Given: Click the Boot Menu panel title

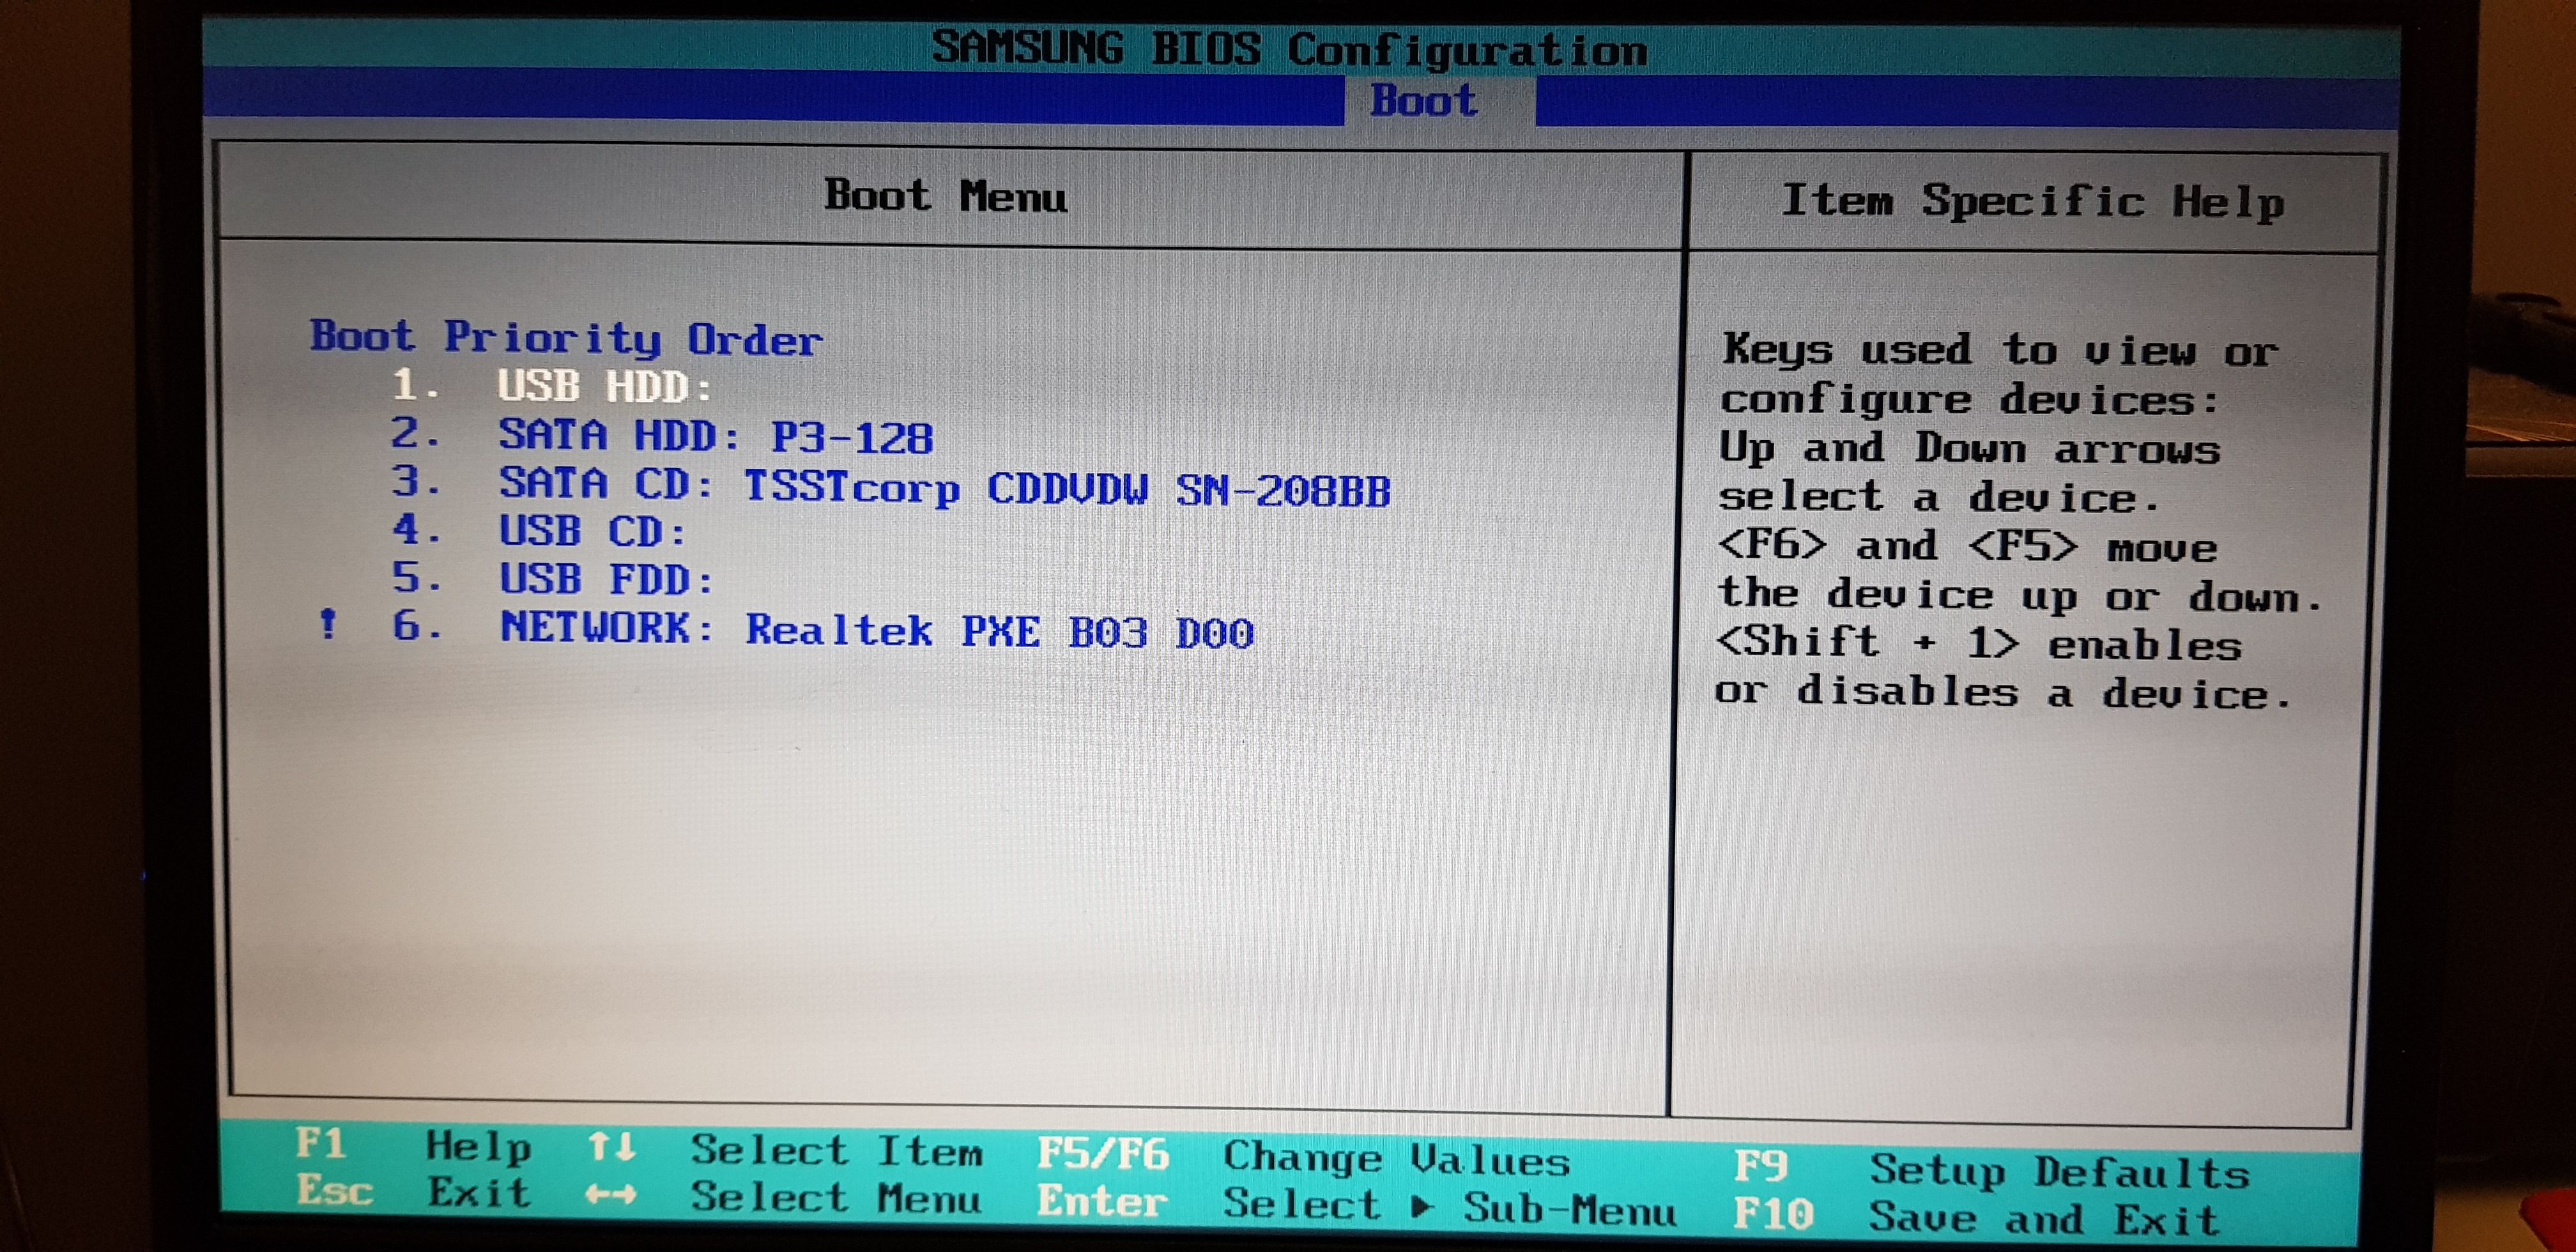Looking at the screenshot, I should tap(945, 196).
